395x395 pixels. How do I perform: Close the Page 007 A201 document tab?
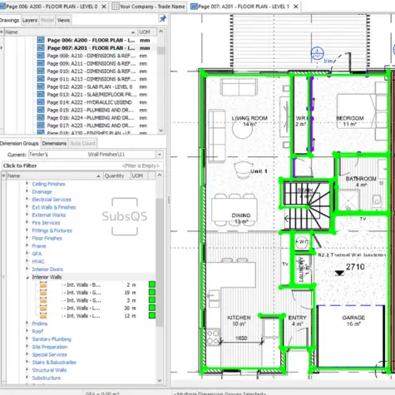click(296, 7)
